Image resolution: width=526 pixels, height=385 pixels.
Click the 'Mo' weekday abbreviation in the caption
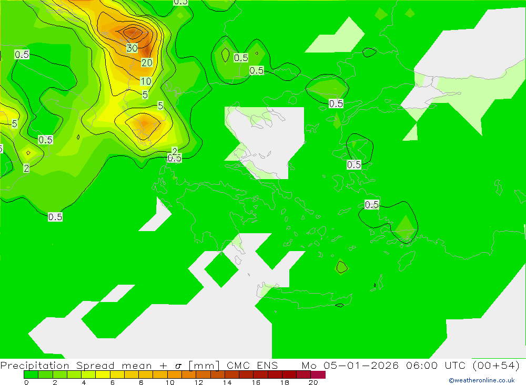(309, 365)
